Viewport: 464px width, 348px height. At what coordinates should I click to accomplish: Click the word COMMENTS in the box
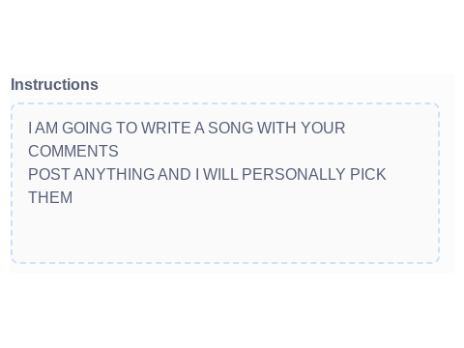(73, 151)
